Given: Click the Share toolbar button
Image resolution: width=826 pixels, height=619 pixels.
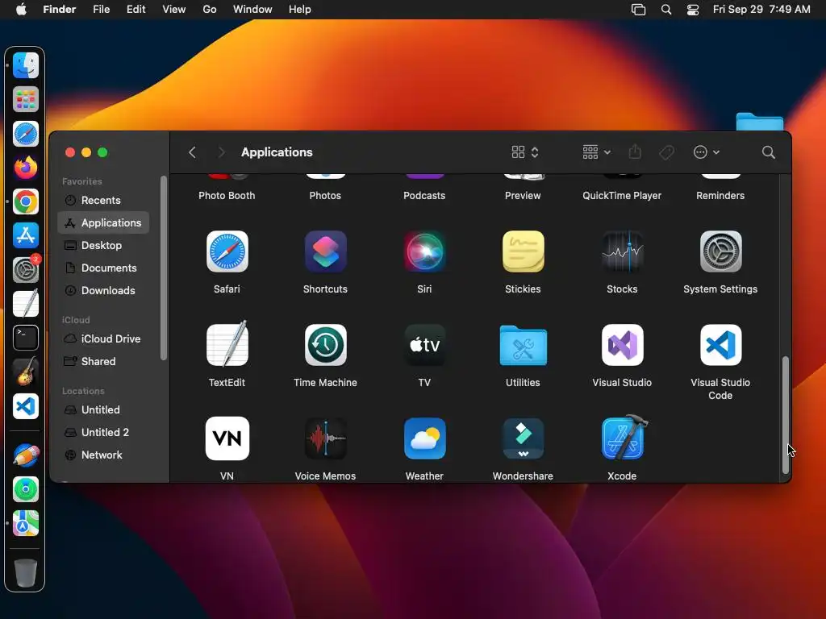Looking at the screenshot, I should [636, 152].
